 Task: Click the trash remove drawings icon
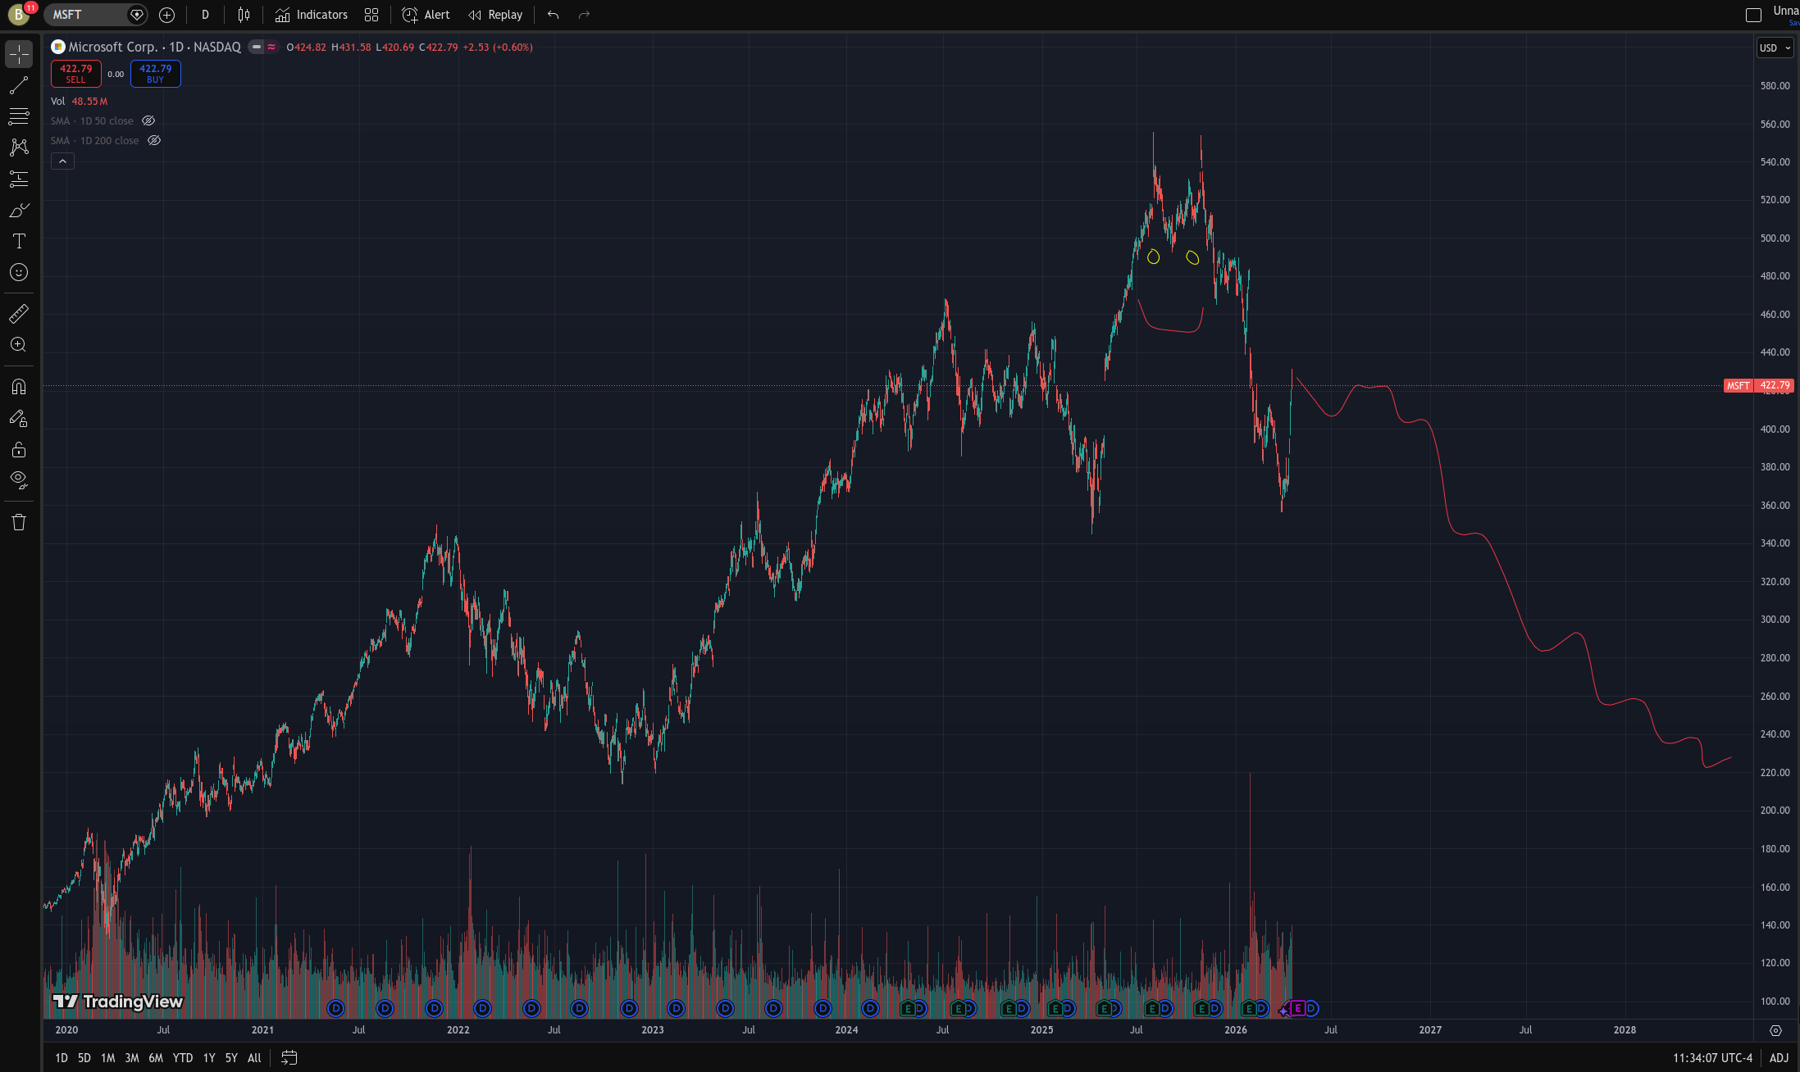point(19,522)
